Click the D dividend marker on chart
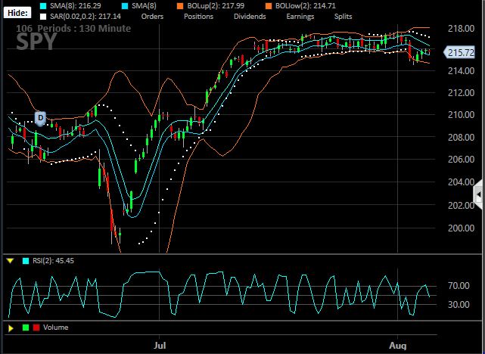 pos(41,119)
